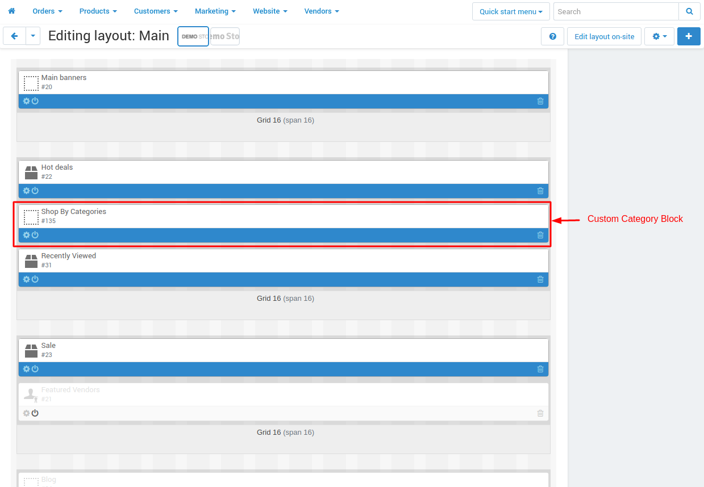Open settings gear of Recently Viewed block
Screen dimensions: 704x487
[x=26, y=279]
